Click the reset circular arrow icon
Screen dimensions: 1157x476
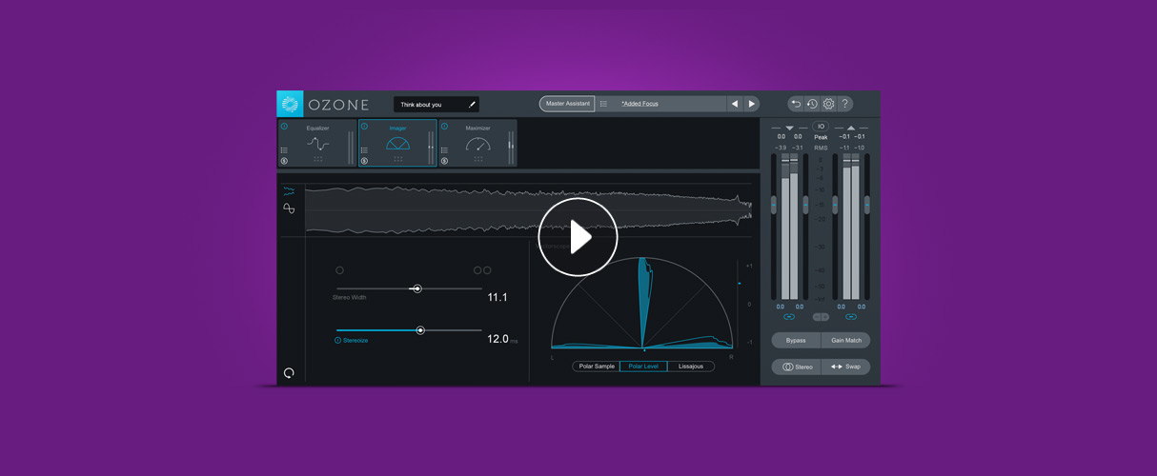coord(289,372)
